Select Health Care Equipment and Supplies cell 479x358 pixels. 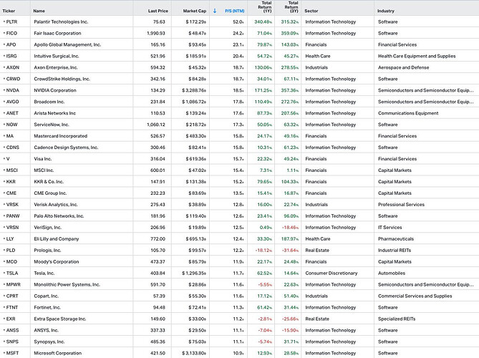click(417, 56)
